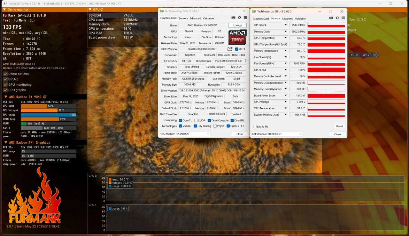Take a screenshot in GPU-Z Graphics Card window

233,18
